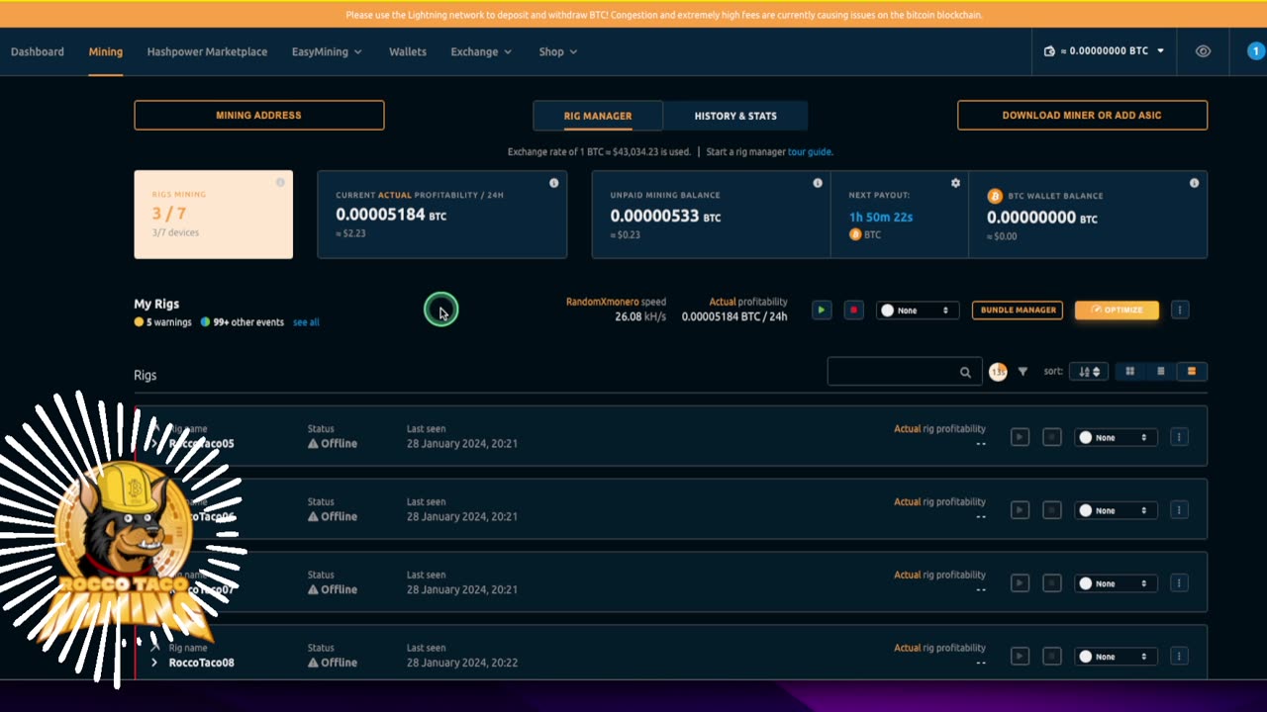This screenshot has height=712, width=1267.
Task: Start all rigs with green play button
Action: point(822,311)
